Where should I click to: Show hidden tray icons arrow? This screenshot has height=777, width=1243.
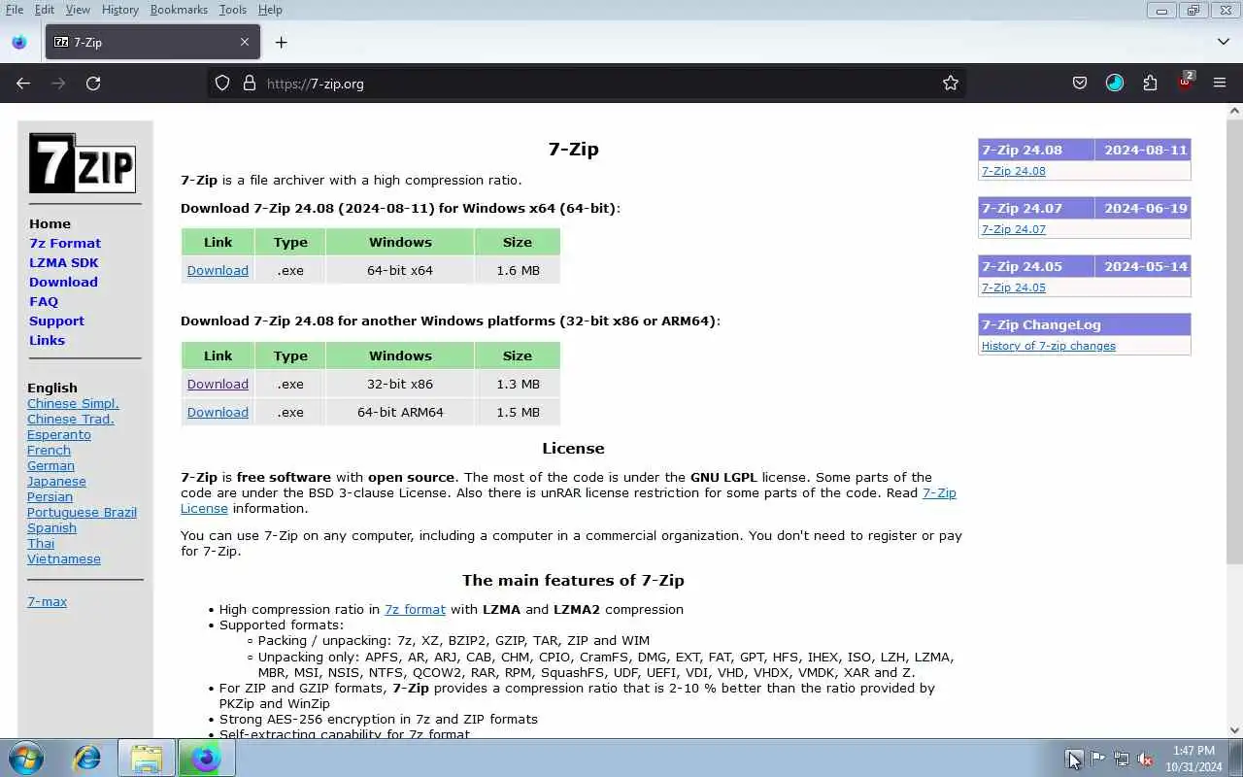coord(1073,759)
